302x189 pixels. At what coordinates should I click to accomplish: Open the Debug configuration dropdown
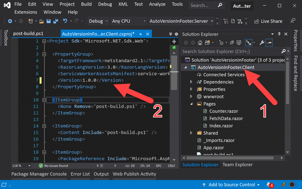[98, 21]
